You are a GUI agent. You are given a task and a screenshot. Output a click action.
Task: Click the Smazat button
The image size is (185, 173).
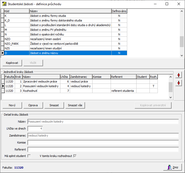pos(54,105)
